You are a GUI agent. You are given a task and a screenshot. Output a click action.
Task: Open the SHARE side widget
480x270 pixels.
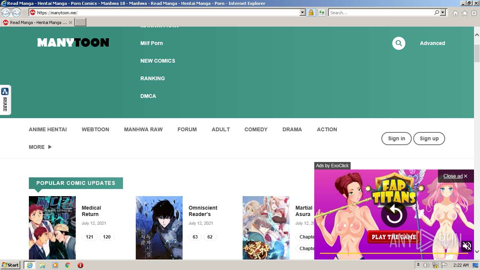point(5,100)
